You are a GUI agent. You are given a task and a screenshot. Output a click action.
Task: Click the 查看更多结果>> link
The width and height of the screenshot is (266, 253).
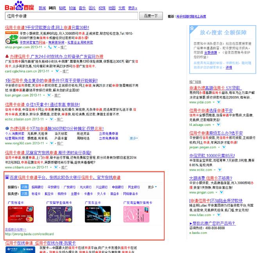coord(16,229)
